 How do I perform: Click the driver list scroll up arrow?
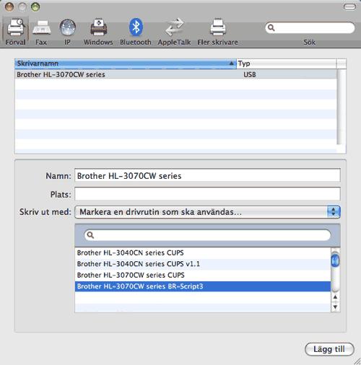pyautogui.click(x=335, y=297)
